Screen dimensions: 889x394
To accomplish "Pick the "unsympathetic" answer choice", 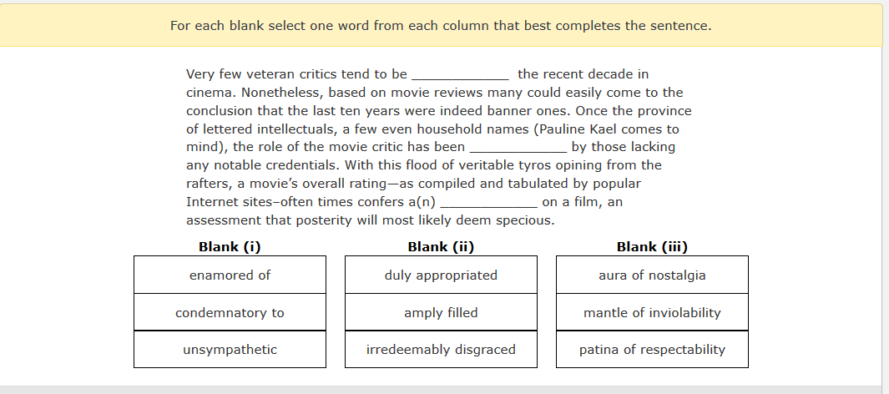I will (x=230, y=349).
